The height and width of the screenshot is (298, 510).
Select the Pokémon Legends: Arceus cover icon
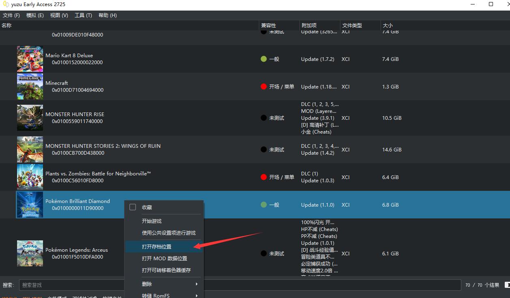coord(30,253)
